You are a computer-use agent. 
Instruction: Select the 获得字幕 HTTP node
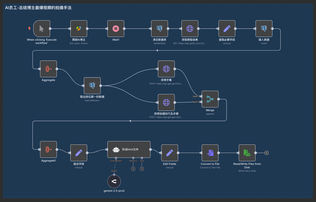[166, 69]
